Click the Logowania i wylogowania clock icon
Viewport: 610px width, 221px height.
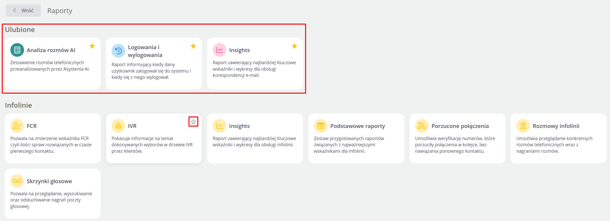[x=118, y=51]
